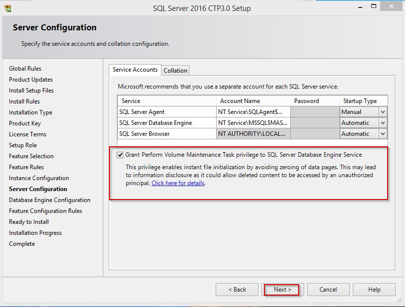Click SQL Server Database Engine password field
Viewport: 405px width, 307px height.
[315, 123]
